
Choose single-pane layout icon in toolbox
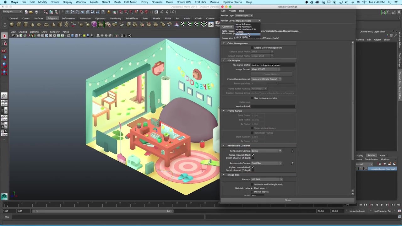[x=4, y=96]
